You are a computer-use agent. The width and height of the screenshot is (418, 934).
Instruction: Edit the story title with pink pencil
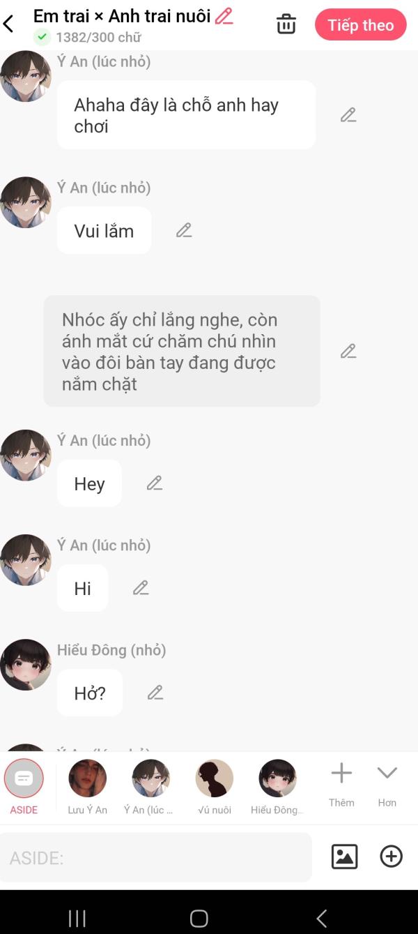(224, 16)
